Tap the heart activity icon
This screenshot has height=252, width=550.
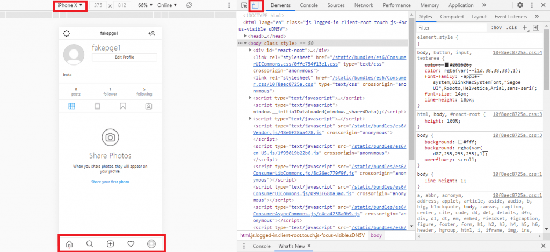131,244
